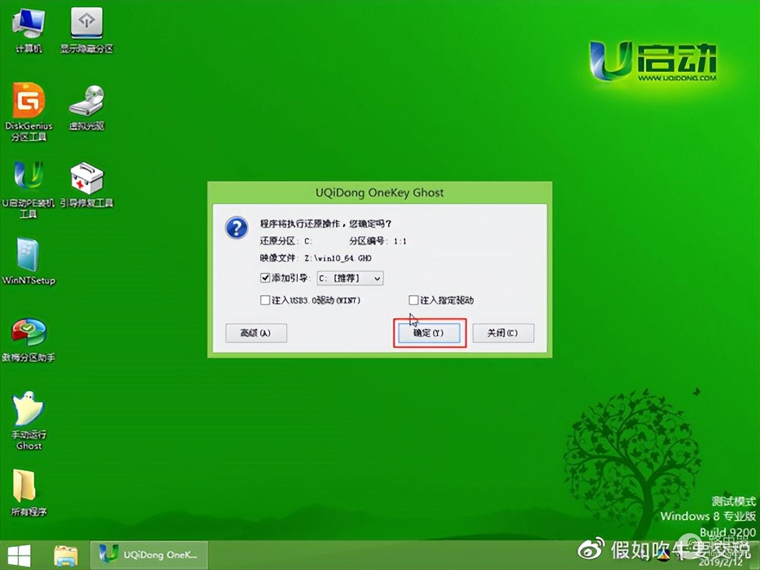Image resolution: width=760 pixels, height=570 pixels.
Task: Launch WinNTSetup desktop icon
Action: point(28,257)
